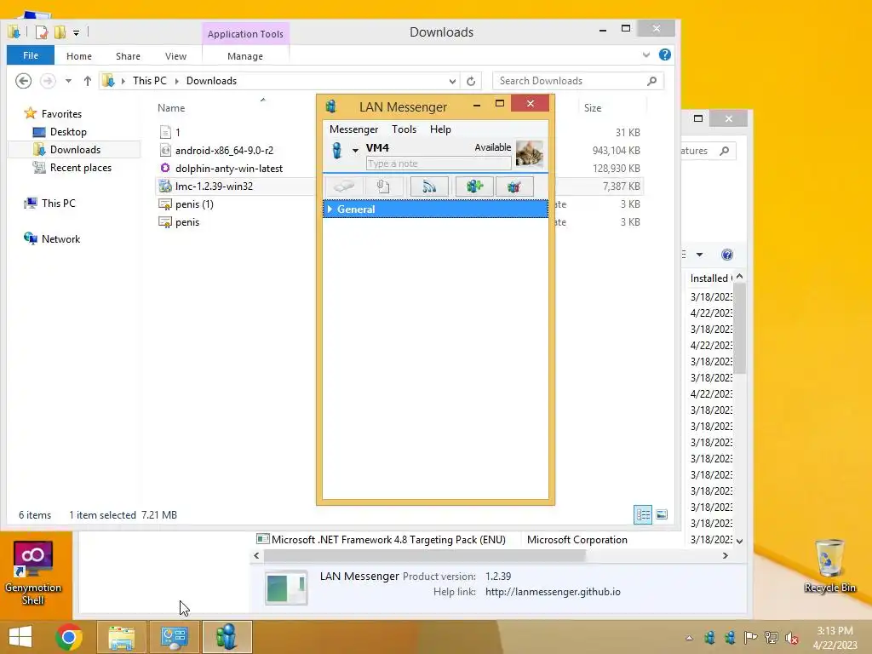Image resolution: width=872 pixels, height=654 pixels.
Task: Click the broadcast message icon in LAN Messenger
Action: (x=429, y=186)
